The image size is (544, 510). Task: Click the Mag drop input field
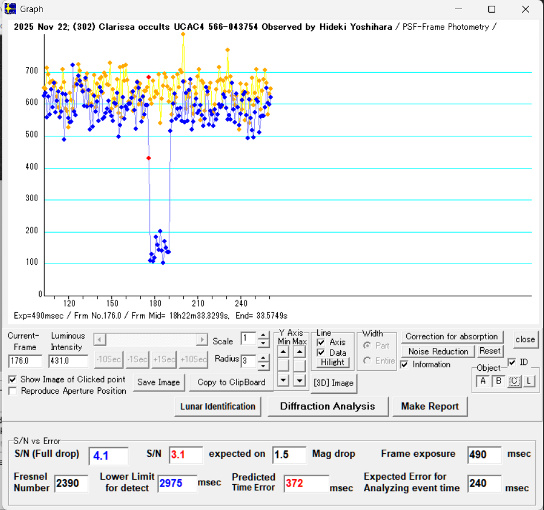pos(289,455)
